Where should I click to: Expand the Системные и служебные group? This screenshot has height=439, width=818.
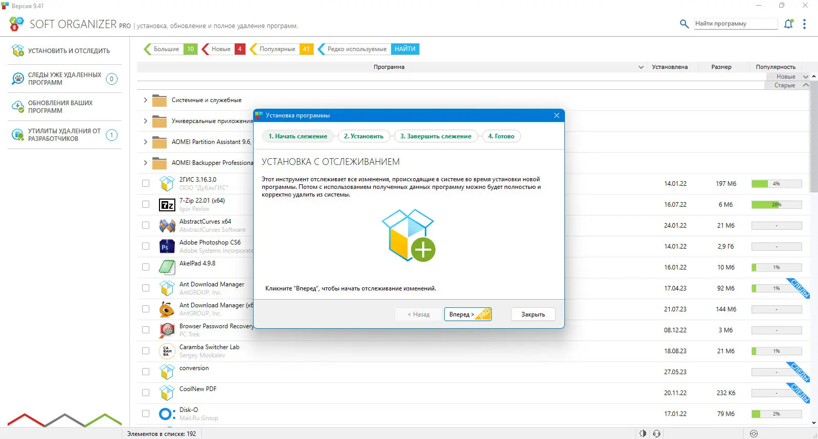(x=145, y=100)
